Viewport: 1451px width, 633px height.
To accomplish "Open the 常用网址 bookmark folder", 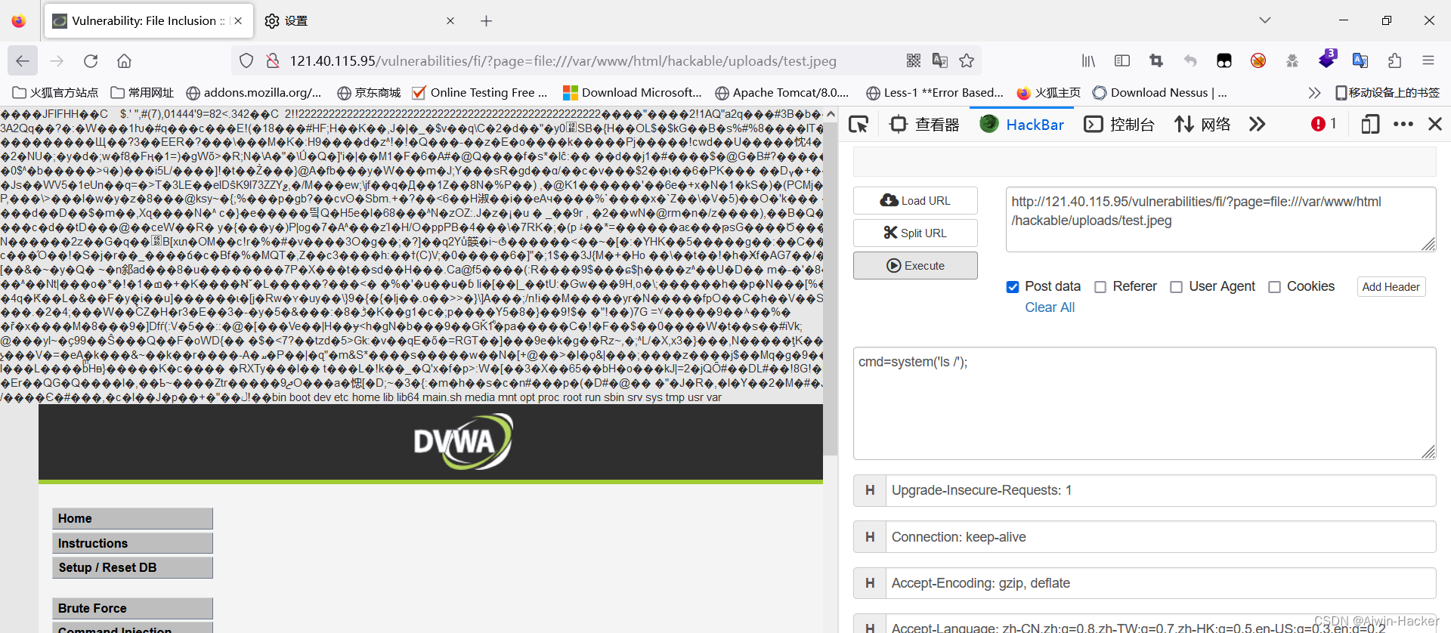I will coord(142,93).
